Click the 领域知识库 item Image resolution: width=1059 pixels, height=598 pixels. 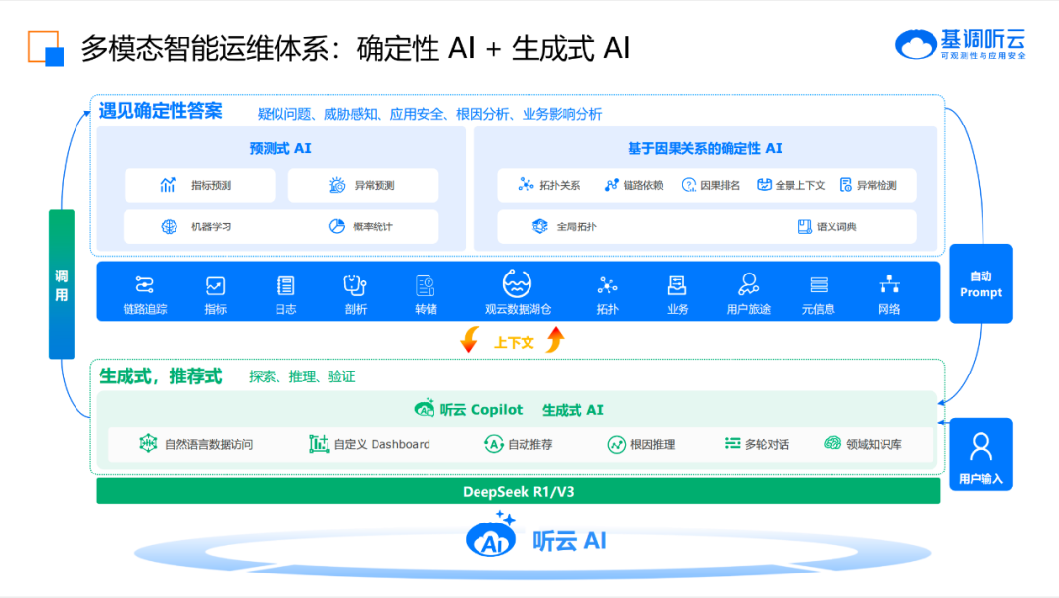pos(863,444)
